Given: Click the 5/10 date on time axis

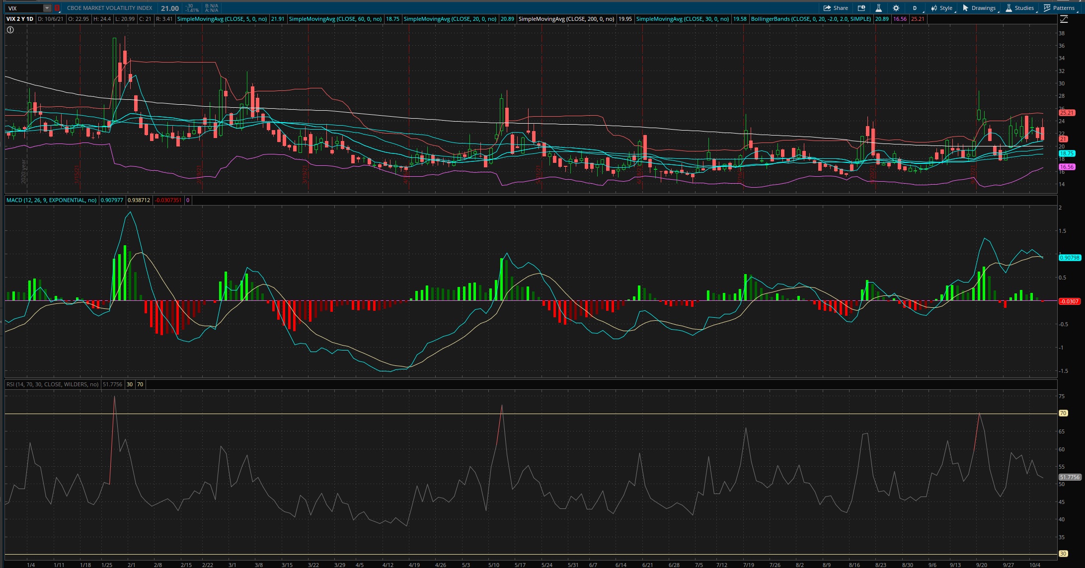Looking at the screenshot, I should click(493, 565).
